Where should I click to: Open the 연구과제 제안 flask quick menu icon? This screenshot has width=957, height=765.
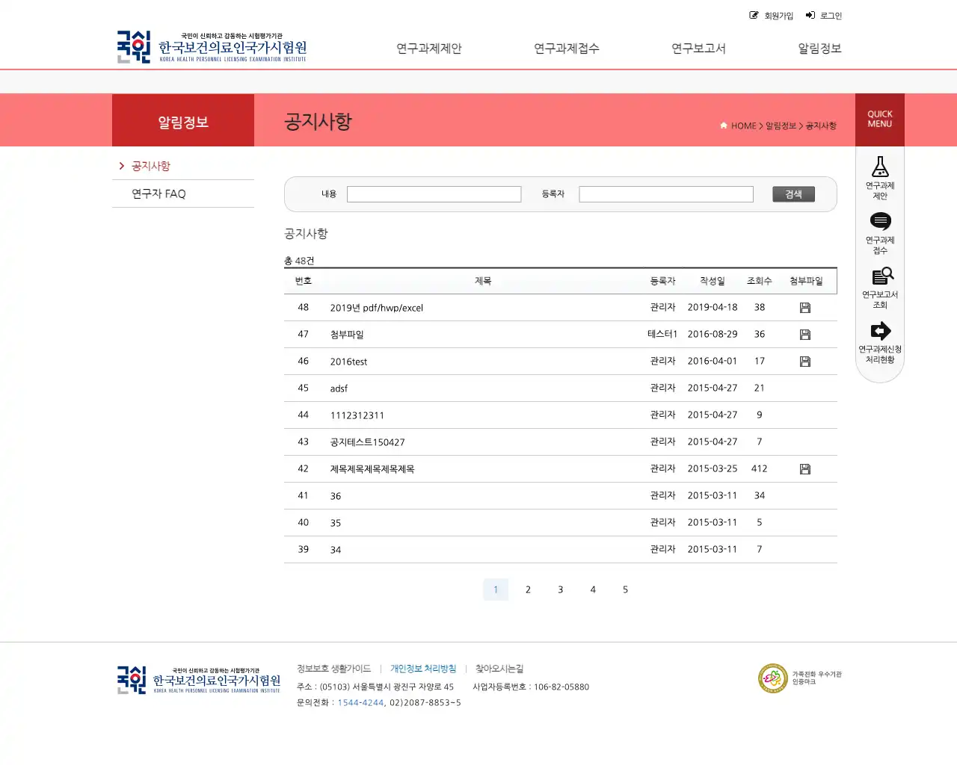coord(880,166)
